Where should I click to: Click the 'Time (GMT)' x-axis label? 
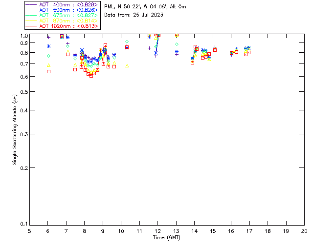(167, 237)
